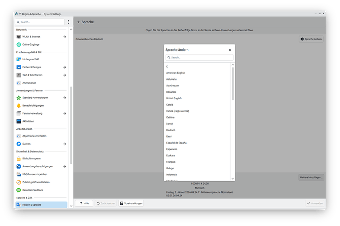This screenshot has height=226, width=340.
Task: Select British English in the list
Action: 198,98
